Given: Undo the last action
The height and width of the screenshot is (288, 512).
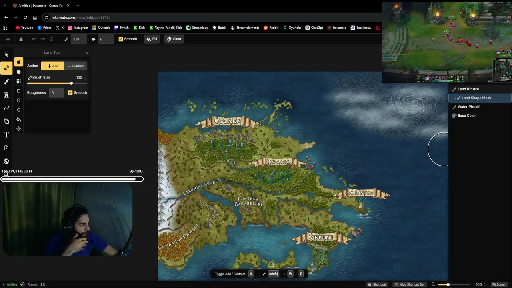Looking at the screenshot, I should 34,39.
